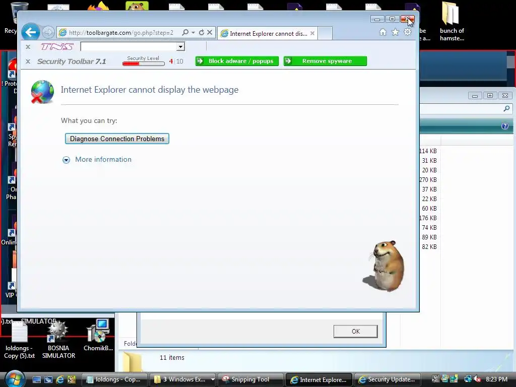Click the TNS toolbar logo
The height and width of the screenshot is (387, 516).
click(x=57, y=47)
